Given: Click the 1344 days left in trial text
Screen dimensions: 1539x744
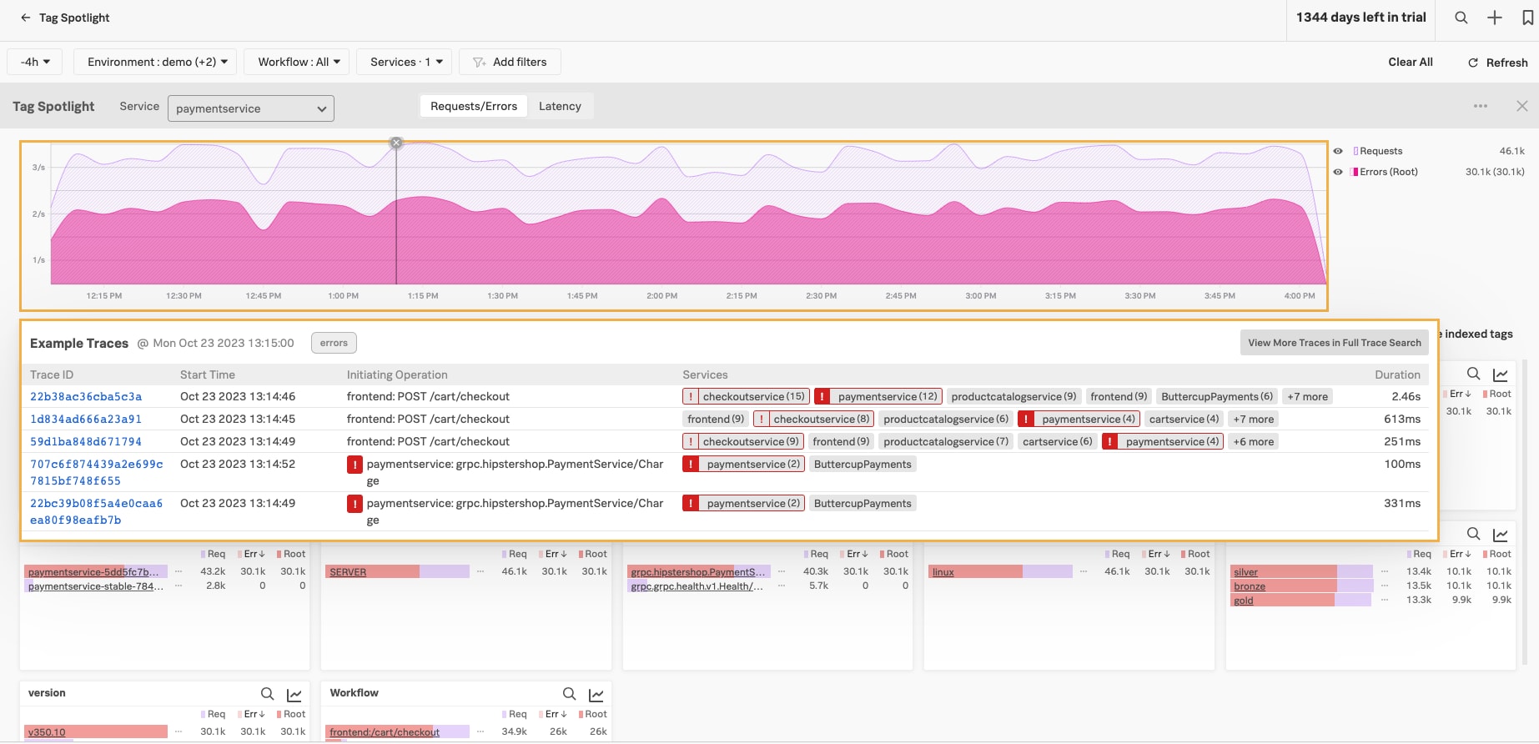Looking at the screenshot, I should coord(1361,18).
